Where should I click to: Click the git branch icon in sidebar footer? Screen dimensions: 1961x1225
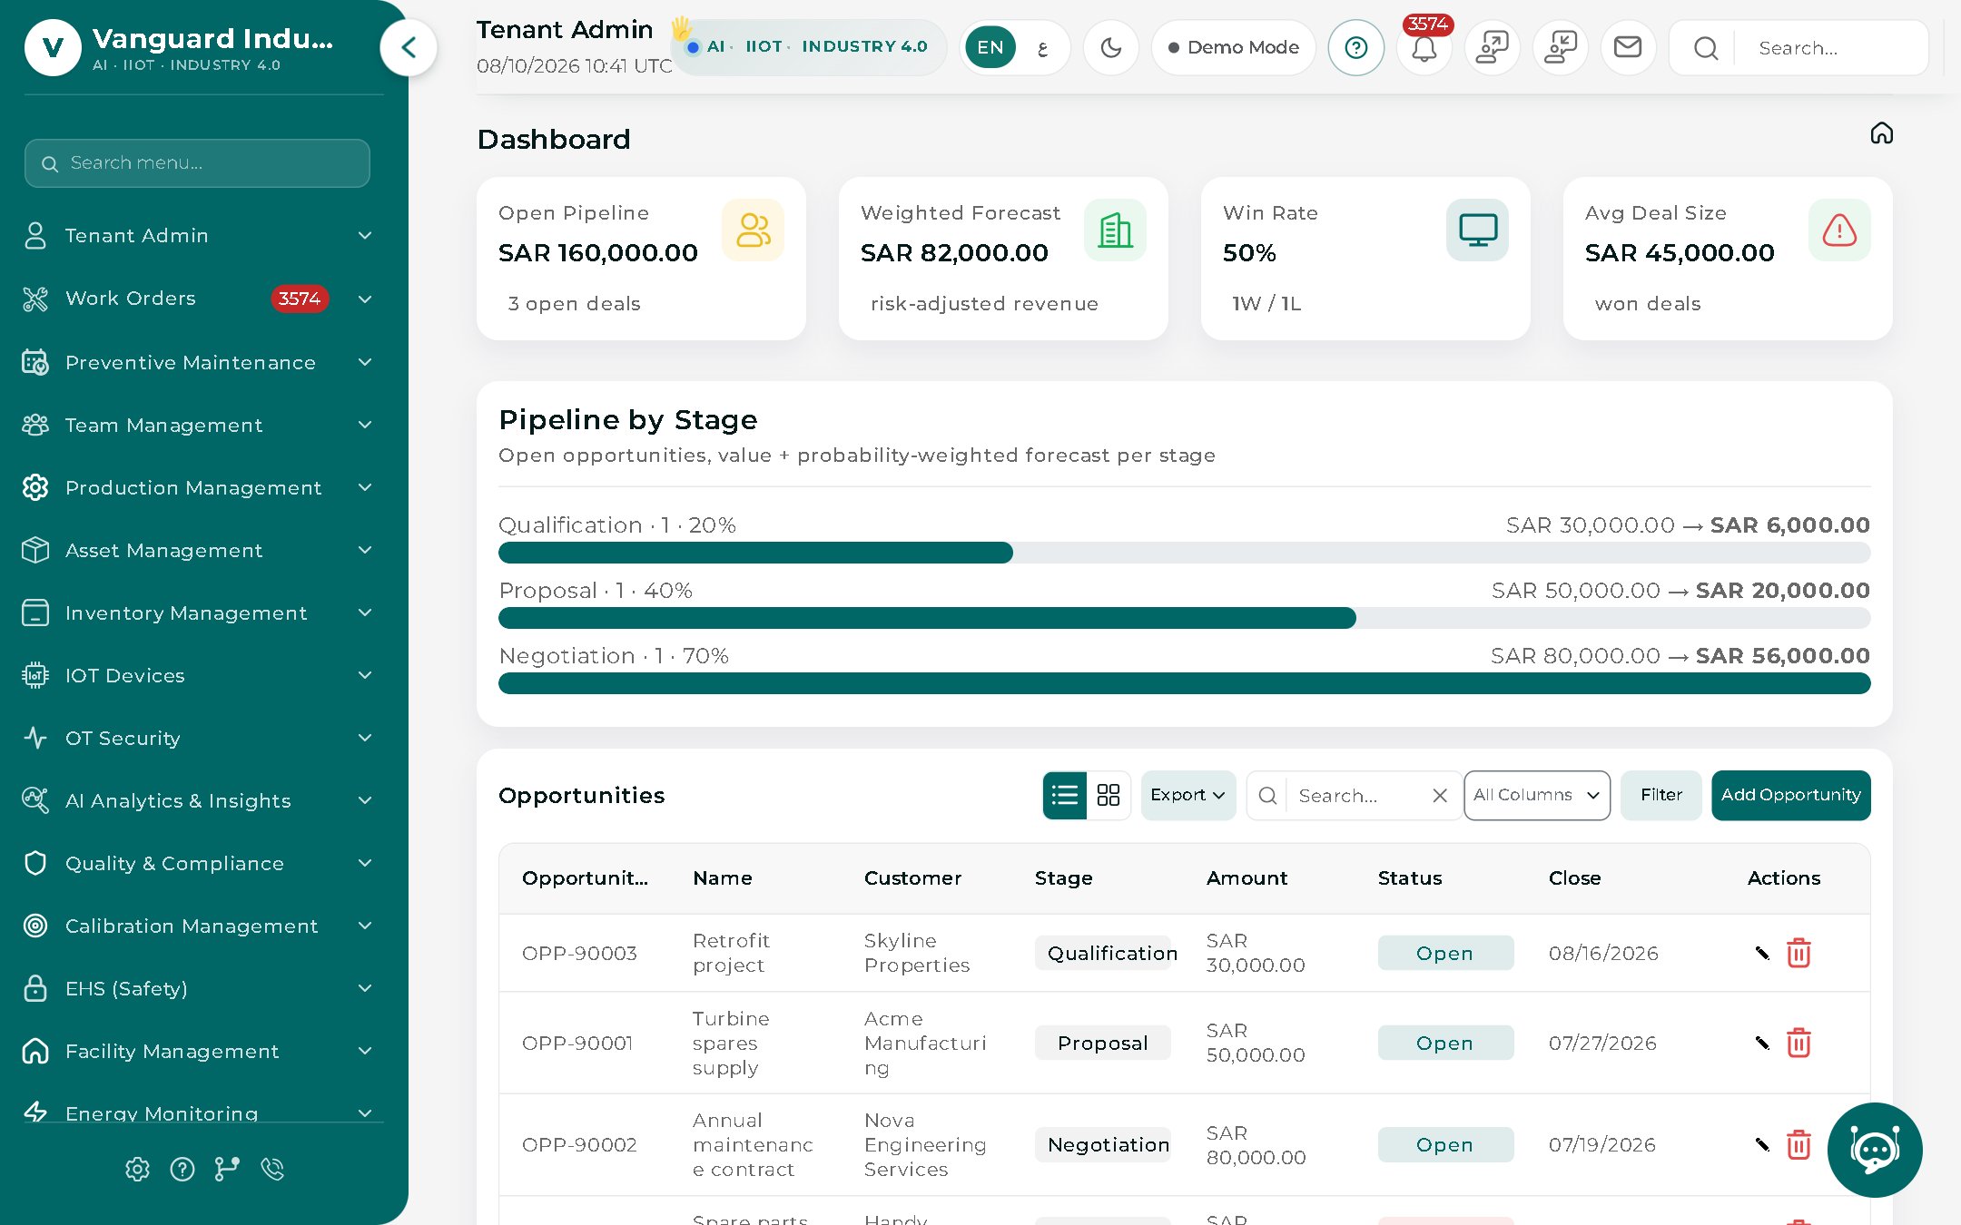227,1169
